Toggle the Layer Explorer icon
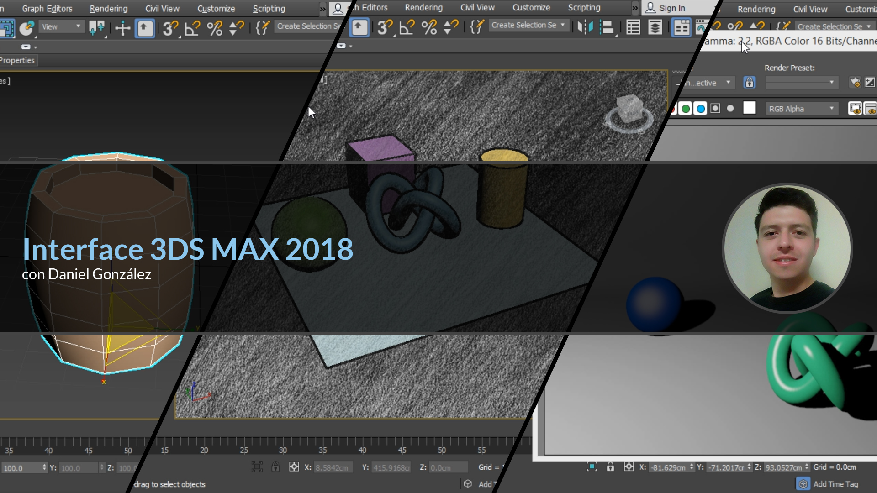The image size is (877, 493). pyautogui.click(x=655, y=27)
